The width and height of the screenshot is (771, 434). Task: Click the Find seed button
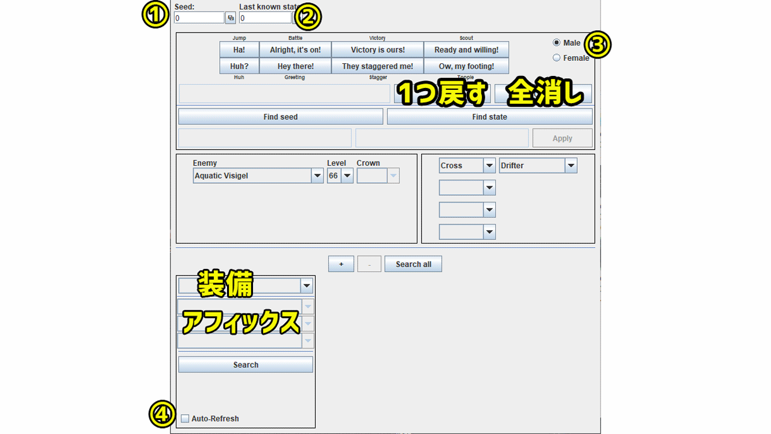pyautogui.click(x=281, y=117)
